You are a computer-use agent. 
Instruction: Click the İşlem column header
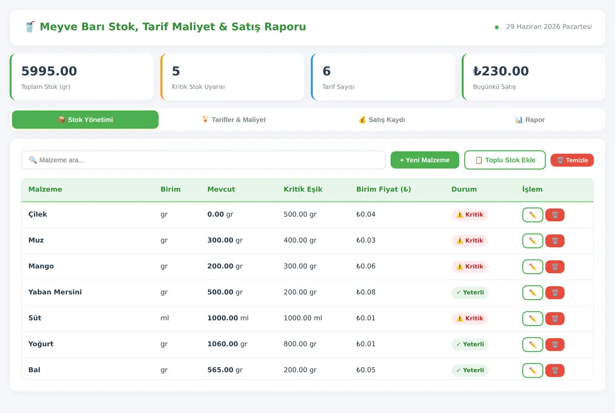pyautogui.click(x=532, y=189)
